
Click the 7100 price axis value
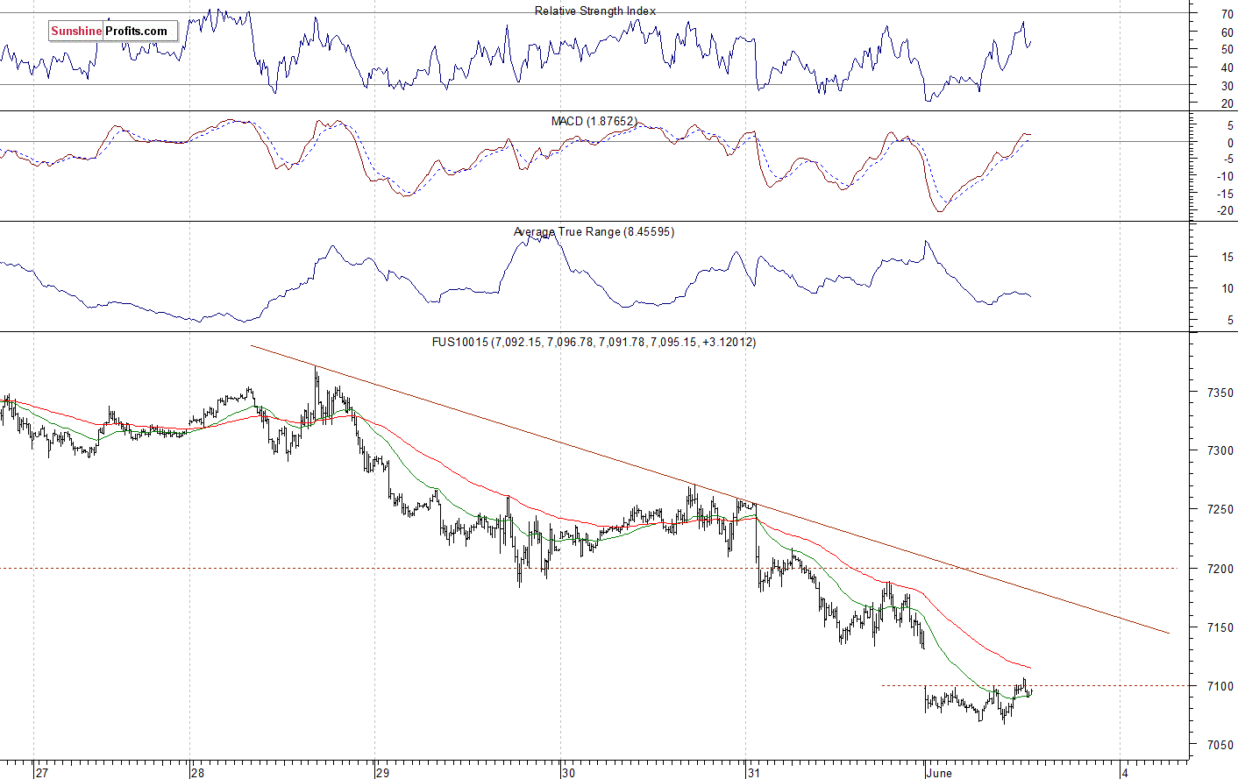[1220, 686]
